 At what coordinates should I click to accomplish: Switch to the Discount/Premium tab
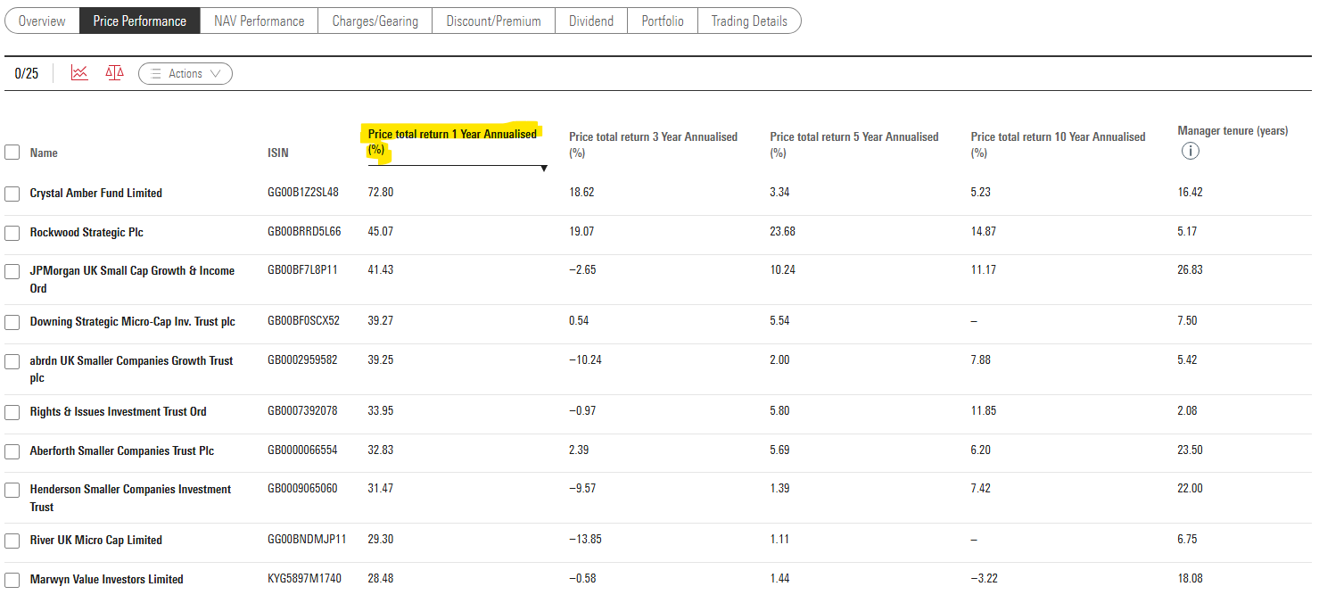pos(494,21)
